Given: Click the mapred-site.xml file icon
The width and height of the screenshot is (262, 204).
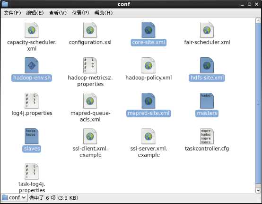Looking at the screenshot, I should tap(148, 101).
